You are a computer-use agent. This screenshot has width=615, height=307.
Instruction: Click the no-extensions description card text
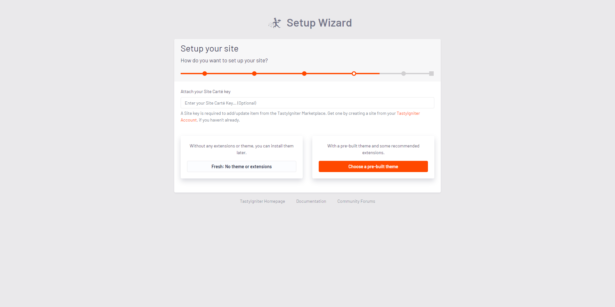[242, 149]
